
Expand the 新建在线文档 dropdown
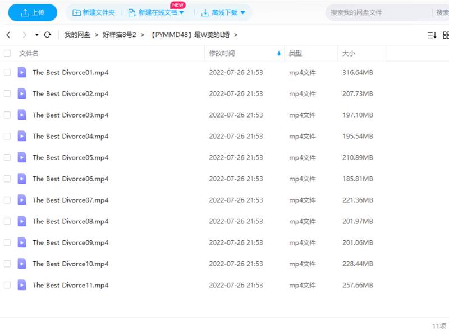(x=181, y=12)
